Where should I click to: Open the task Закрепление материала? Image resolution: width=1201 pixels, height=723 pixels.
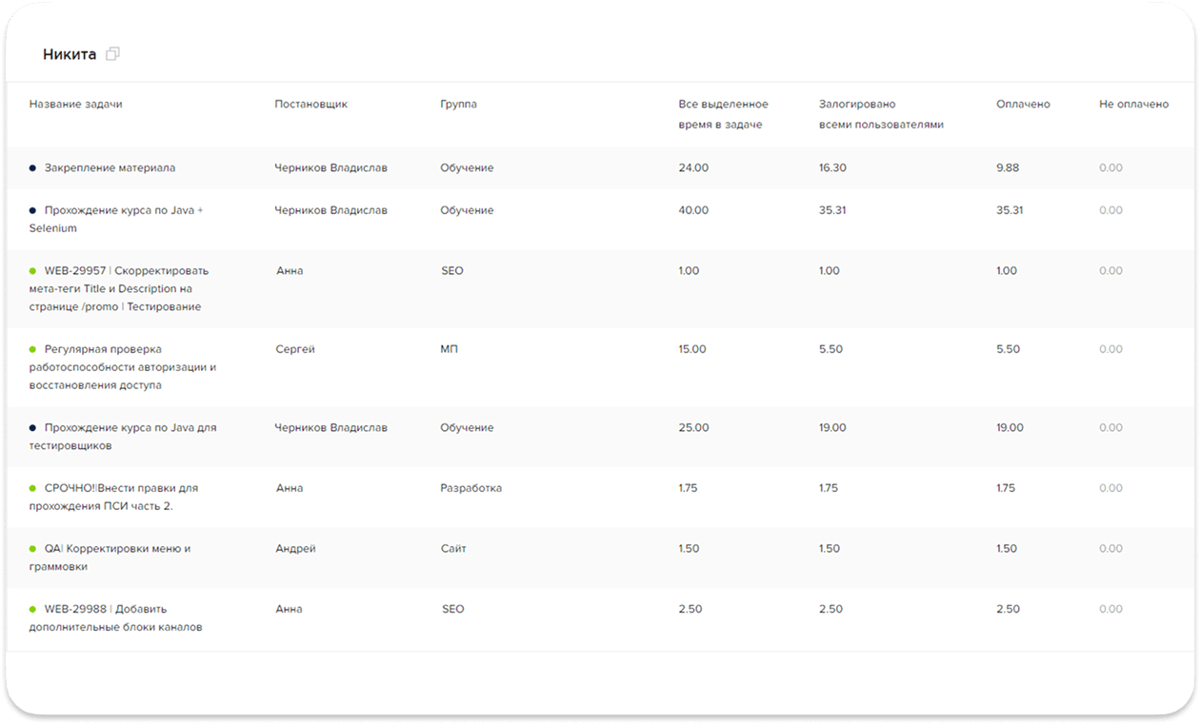(110, 168)
